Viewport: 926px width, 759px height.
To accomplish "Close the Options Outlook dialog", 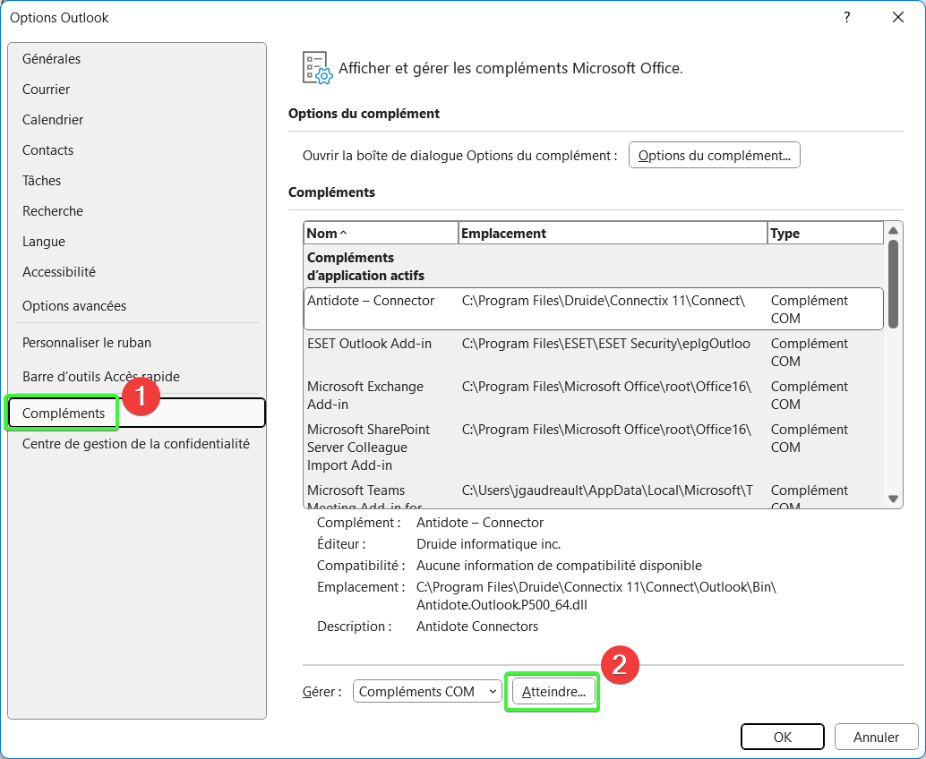I will tap(898, 18).
